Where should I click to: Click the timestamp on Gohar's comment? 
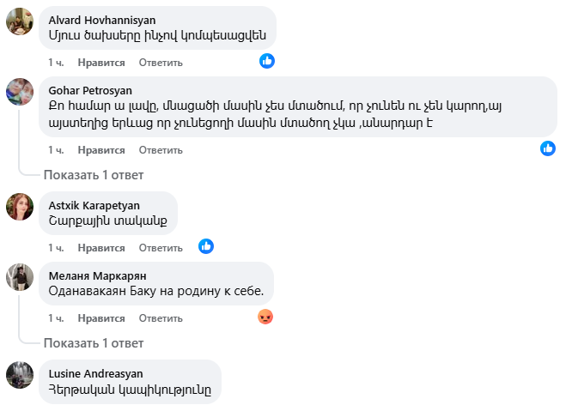point(56,150)
